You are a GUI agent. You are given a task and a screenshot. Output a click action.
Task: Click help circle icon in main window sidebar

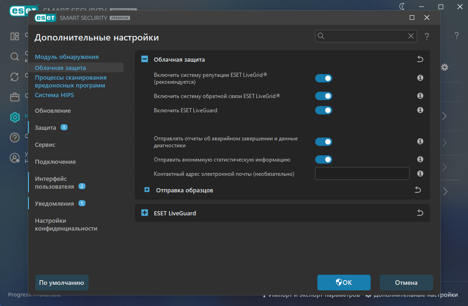tap(15, 138)
